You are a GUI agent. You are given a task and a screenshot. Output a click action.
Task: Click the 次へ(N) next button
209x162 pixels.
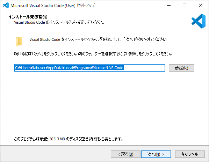pos(156,154)
